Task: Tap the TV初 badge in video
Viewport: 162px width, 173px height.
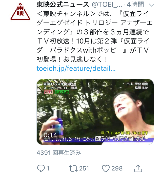Action: [x=48, y=92]
